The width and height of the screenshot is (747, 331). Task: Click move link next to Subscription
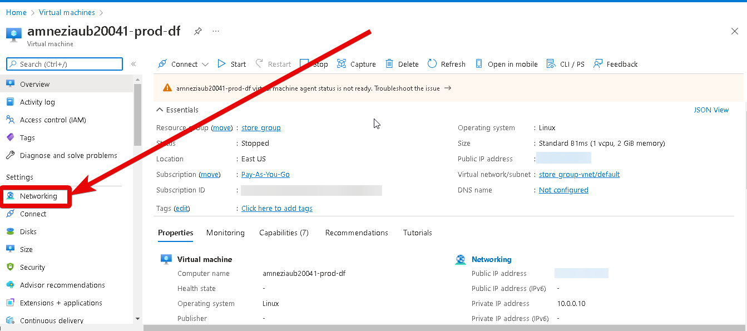(x=210, y=174)
